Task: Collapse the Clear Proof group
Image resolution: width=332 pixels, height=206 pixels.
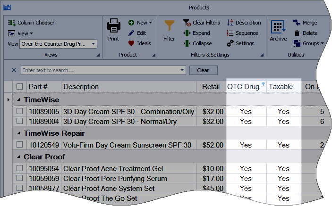Action: click(18, 157)
